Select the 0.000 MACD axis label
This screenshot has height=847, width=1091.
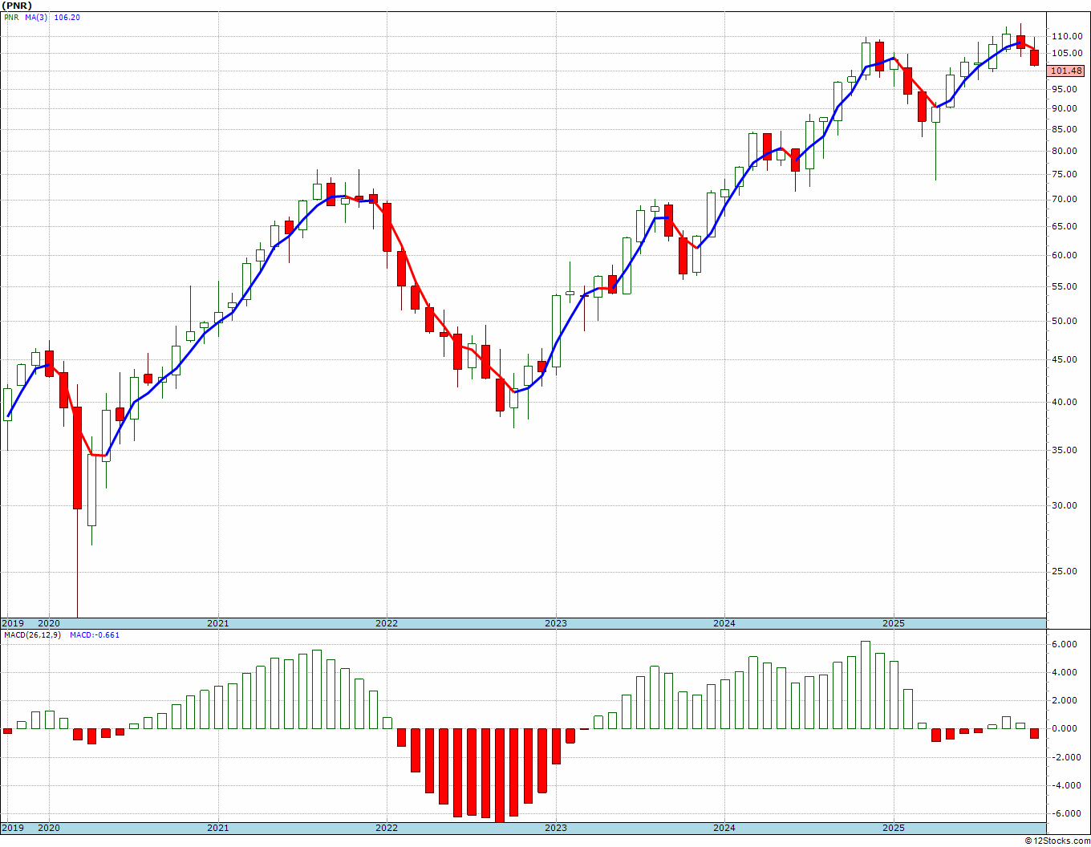(1064, 729)
